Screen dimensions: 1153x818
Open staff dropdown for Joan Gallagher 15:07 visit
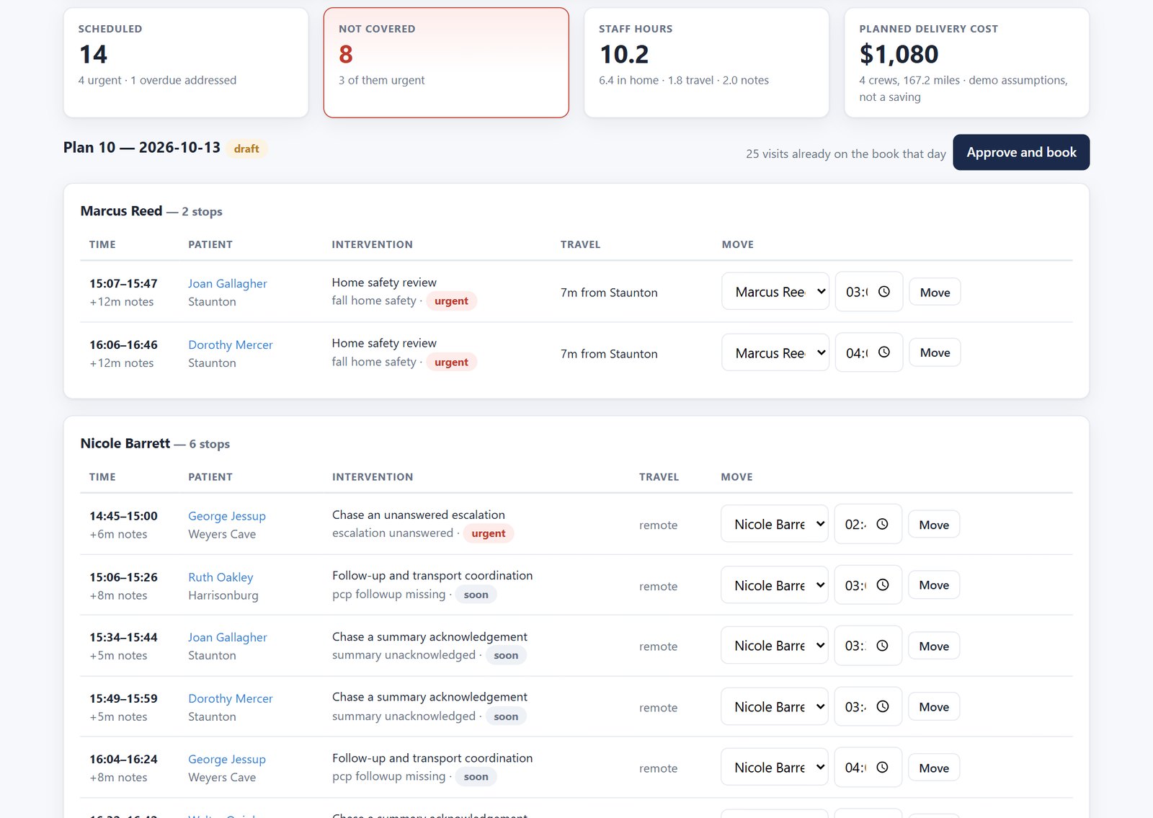pyautogui.click(x=775, y=292)
